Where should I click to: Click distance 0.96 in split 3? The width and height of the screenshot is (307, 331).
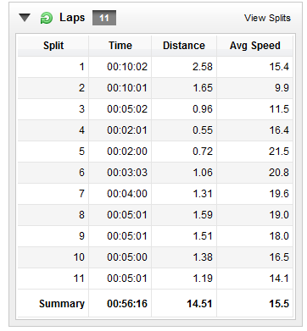(203, 109)
